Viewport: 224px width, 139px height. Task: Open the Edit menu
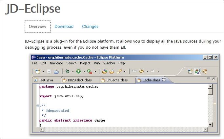pos(43,63)
